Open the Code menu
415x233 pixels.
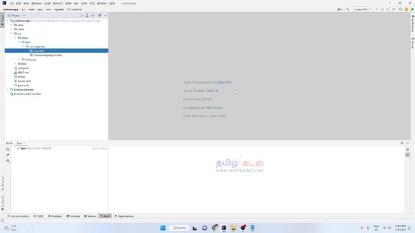pyautogui.click(x=47, y=3)
